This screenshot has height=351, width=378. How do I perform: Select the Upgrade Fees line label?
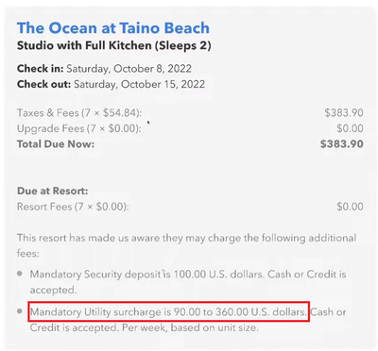(79, 128)
